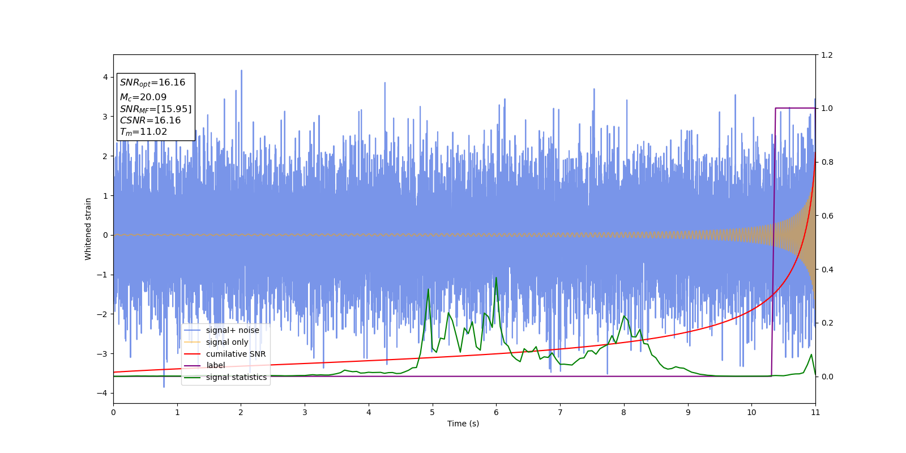Click the right y-axis tick label 0.2

[827, 323]
